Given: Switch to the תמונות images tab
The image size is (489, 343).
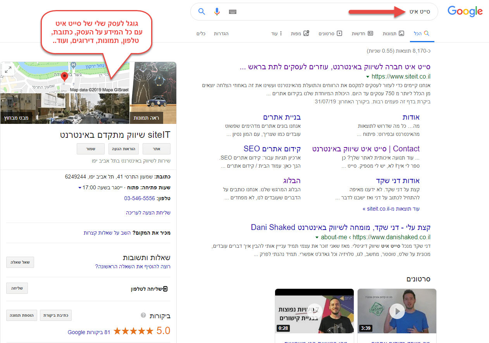Looking at the screenshot, I should pyautogui.click(x=394, y=34).
